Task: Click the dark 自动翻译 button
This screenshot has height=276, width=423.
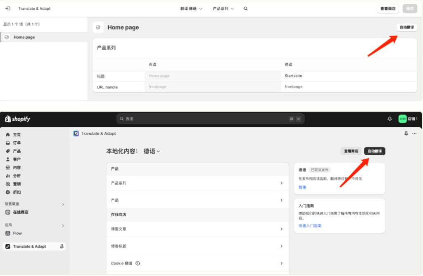Action: click(374, 151)
